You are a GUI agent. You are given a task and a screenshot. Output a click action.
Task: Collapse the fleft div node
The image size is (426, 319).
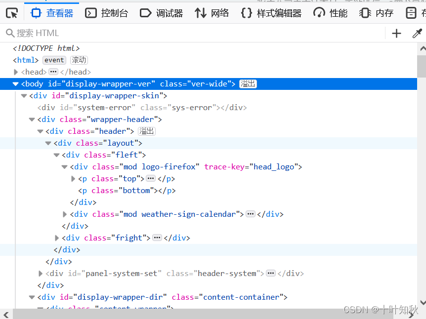coord(56,155)
